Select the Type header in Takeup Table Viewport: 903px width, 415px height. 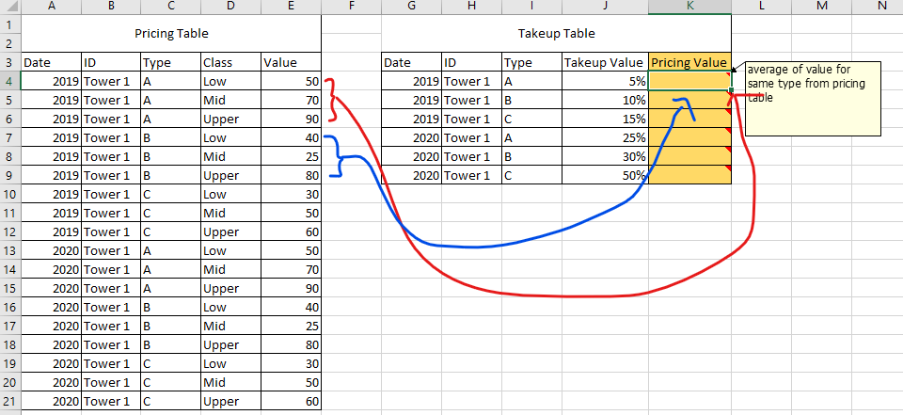click(x=531, y=62)
